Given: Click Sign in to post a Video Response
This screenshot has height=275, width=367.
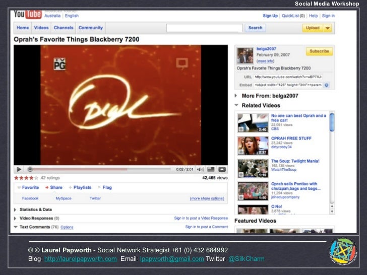Looking at the screenshot, I should point(201,218).
